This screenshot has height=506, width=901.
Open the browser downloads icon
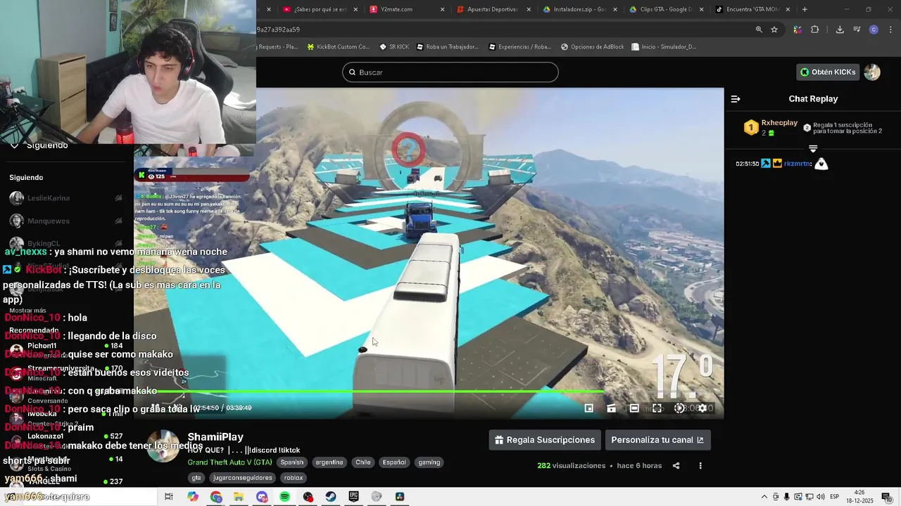click(x=840, y=30)
